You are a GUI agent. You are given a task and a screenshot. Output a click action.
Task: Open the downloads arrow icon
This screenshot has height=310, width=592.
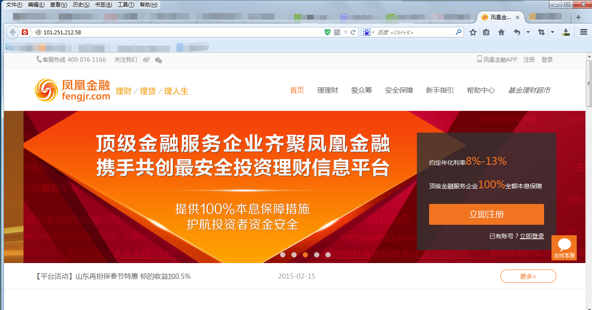(x=566, y=32)
